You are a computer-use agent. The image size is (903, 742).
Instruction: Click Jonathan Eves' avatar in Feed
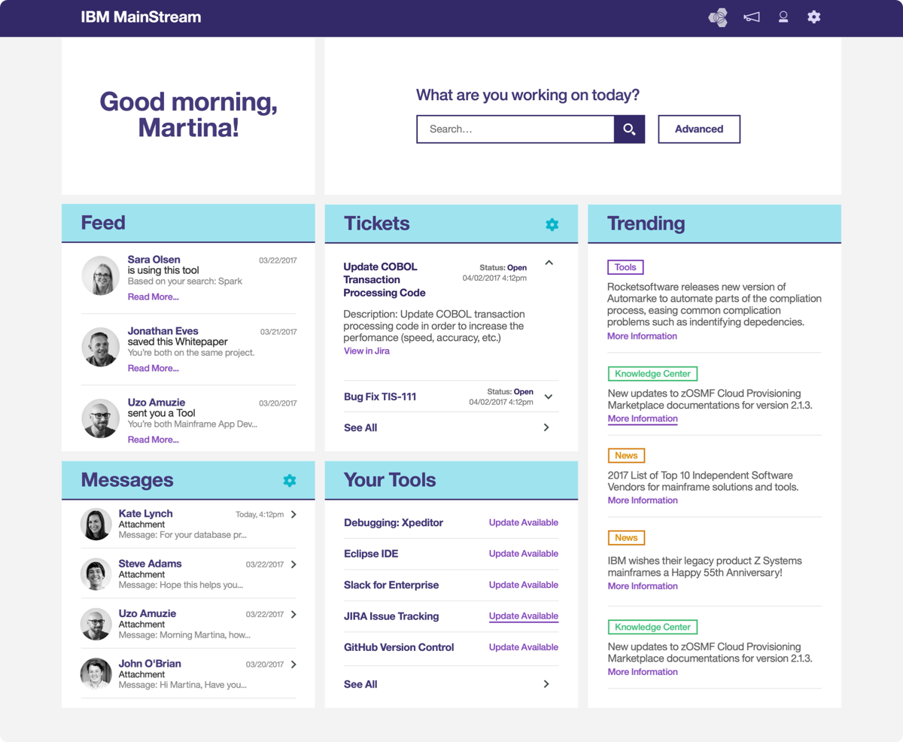click(100, 347)
